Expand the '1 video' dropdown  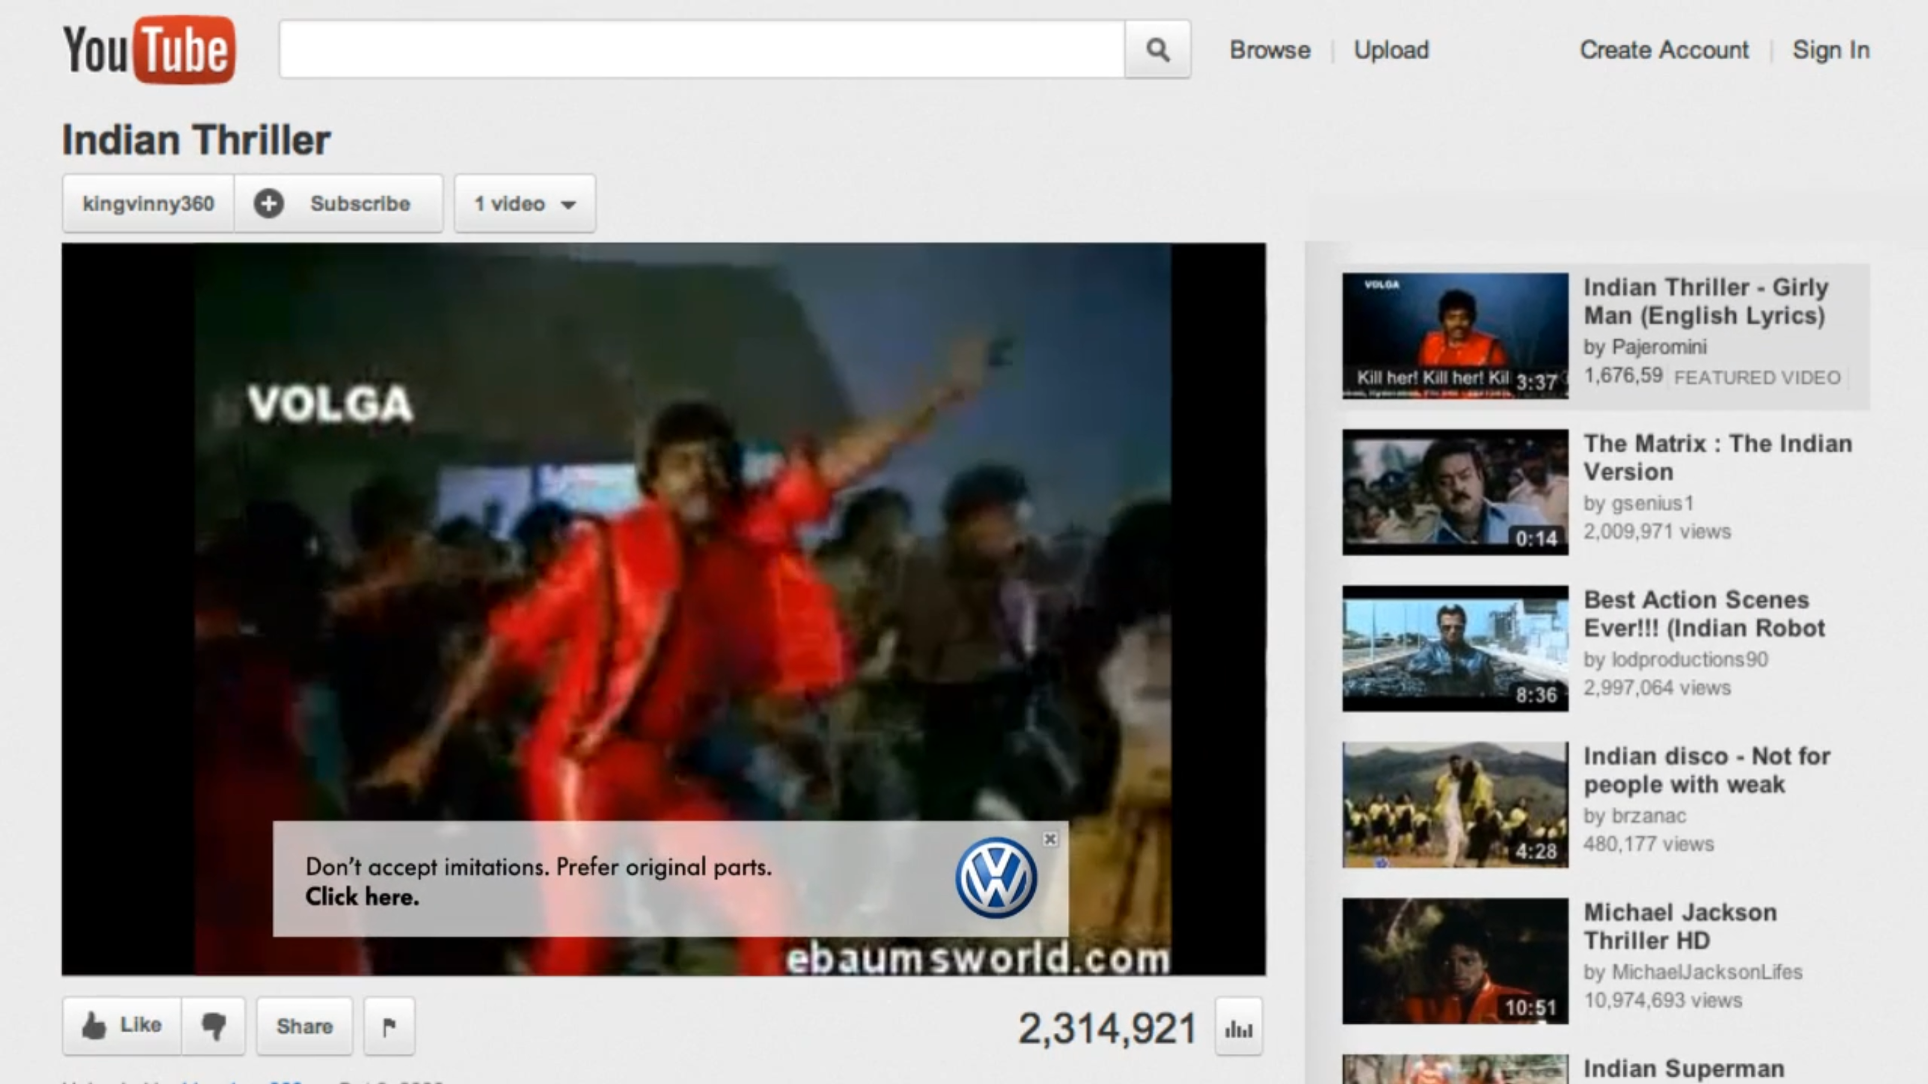(x=525, y=203)
